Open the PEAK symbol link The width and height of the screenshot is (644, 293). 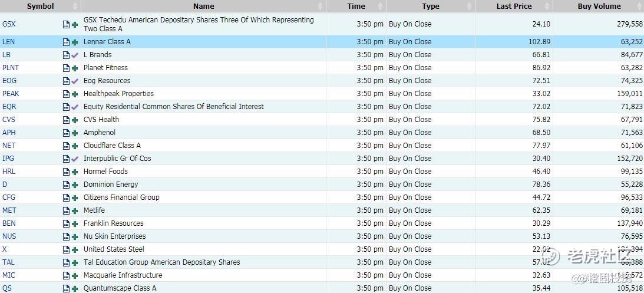coord(11,94)
